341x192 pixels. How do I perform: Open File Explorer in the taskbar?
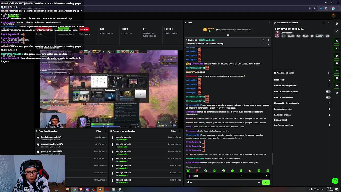coord(68,190)
